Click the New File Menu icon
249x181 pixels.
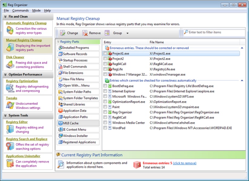[60, 79]
